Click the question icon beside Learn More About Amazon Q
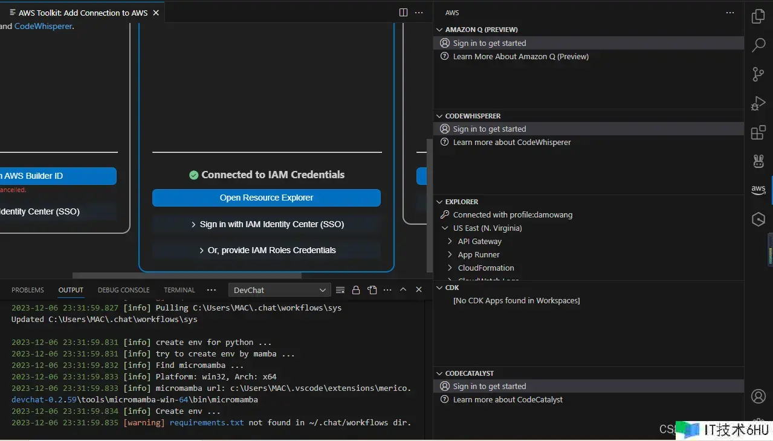773x441 pixels. (445, 56)
